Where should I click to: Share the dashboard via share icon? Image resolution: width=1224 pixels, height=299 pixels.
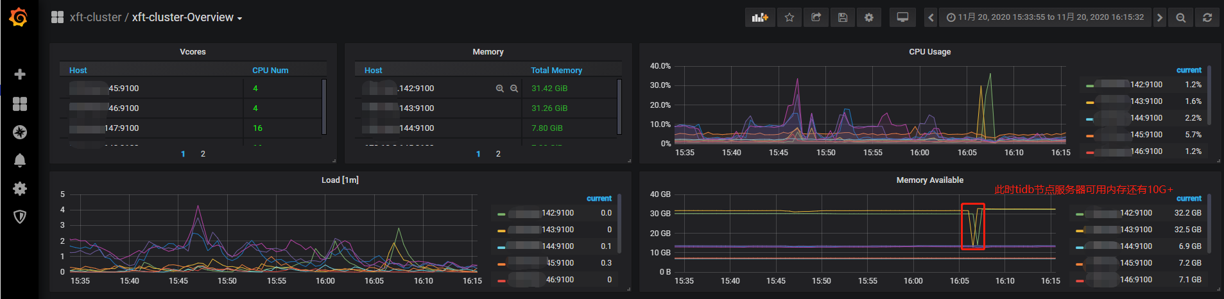(x=816, y=17)
